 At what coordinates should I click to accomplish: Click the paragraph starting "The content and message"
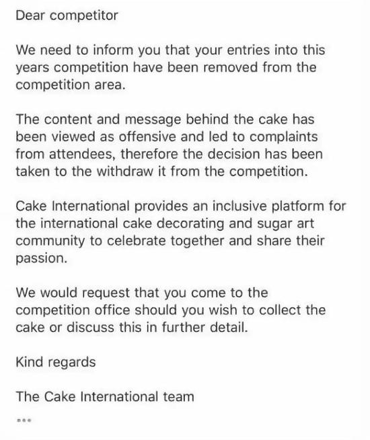click(170, 145)
